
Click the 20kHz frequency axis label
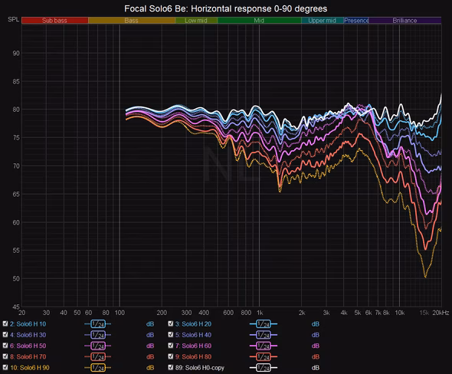(x=441, y=313)
